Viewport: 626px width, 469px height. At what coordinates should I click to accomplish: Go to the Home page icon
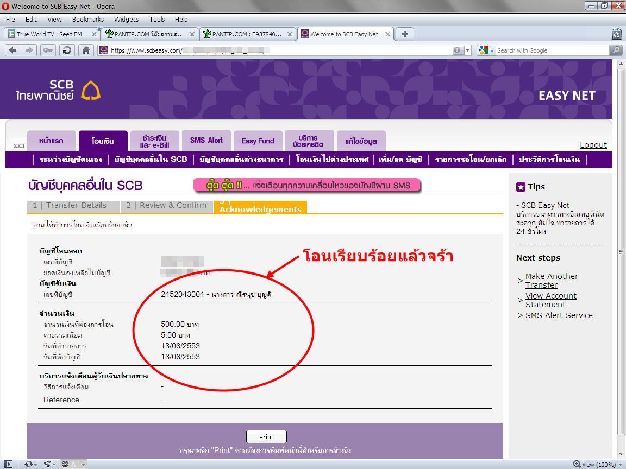(86, 50)
